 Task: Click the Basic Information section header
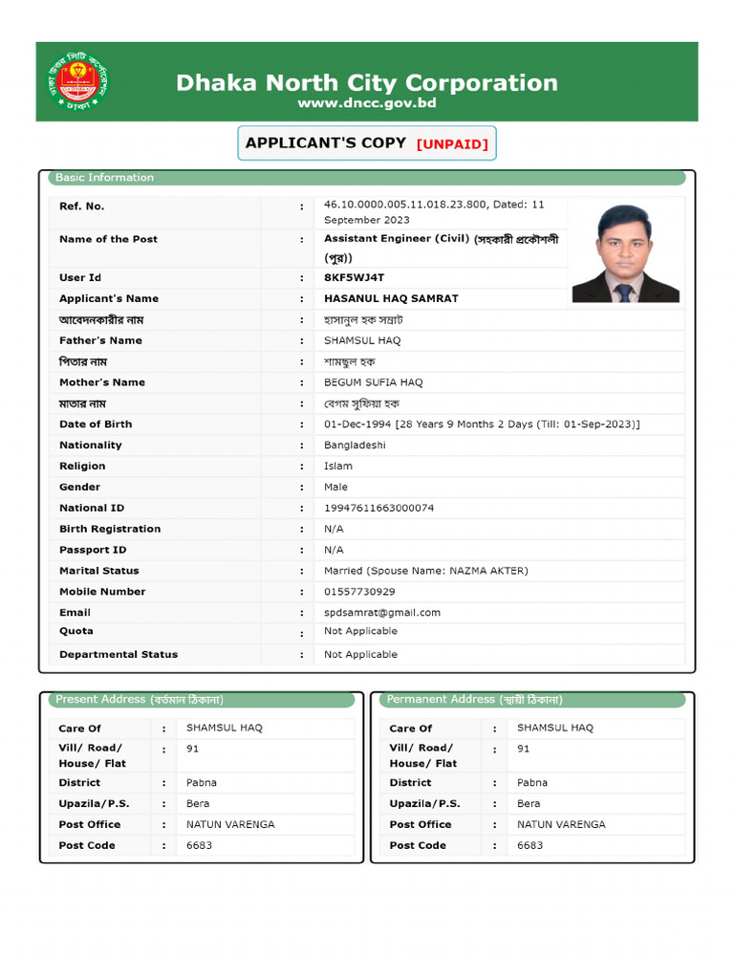pos(367,178)
